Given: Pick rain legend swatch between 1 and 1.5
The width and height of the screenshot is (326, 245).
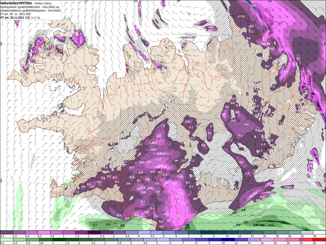Looking at the screenshot, I should [59, 240].
